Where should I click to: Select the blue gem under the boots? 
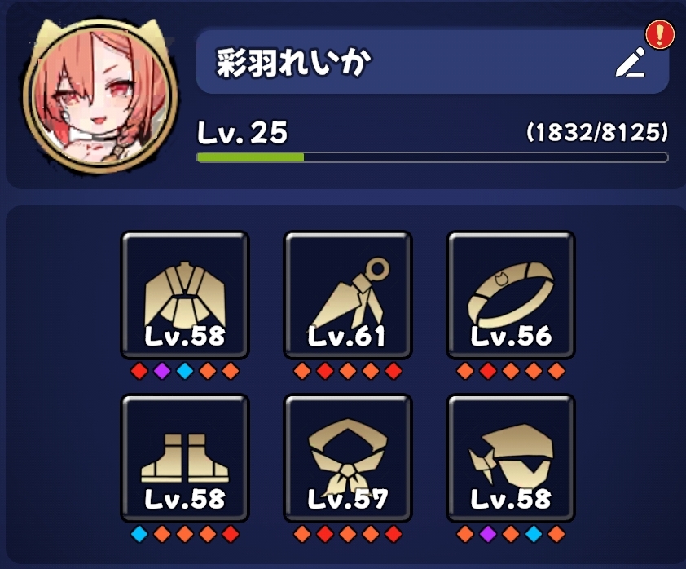pos(139,534)
